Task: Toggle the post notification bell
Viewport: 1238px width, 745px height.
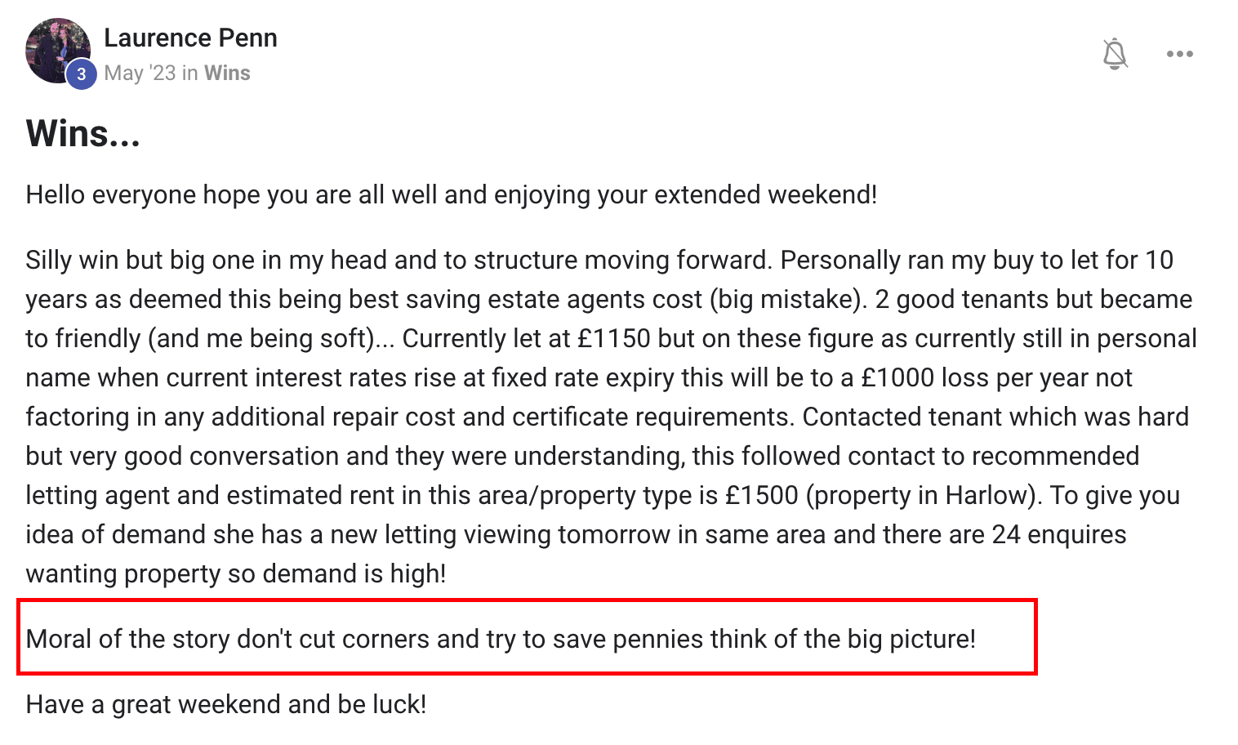Action: pos(1115,54)
